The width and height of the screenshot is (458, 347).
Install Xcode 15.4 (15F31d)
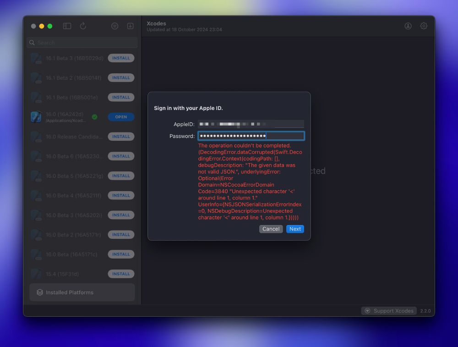tap(121, 274)
